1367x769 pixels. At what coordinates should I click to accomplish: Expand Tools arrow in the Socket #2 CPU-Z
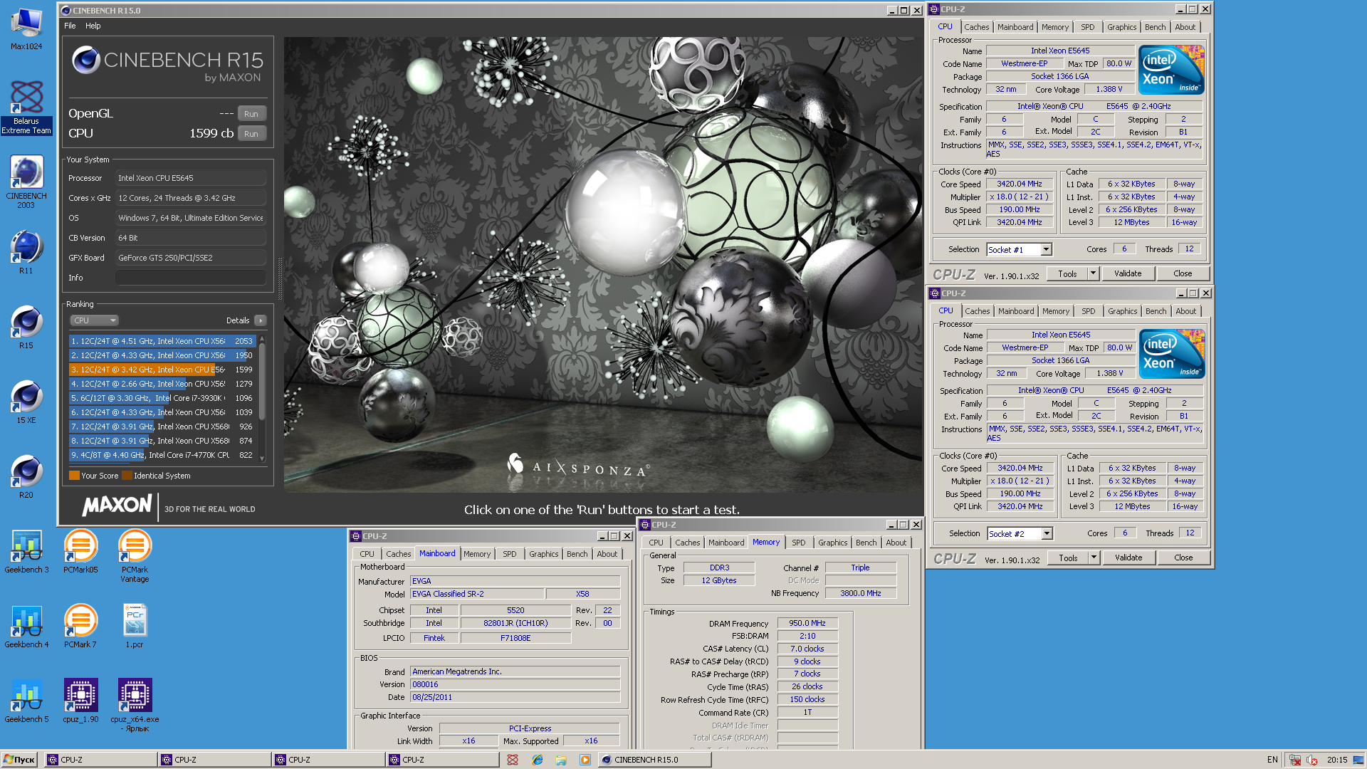pos(1094,558)
